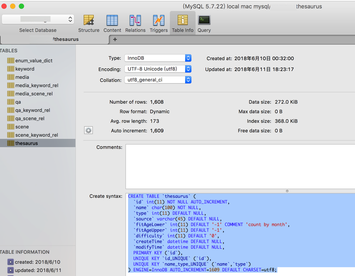Select the enum_value_dict table
The height and width of the screenshot is (276, 355).
34,61
